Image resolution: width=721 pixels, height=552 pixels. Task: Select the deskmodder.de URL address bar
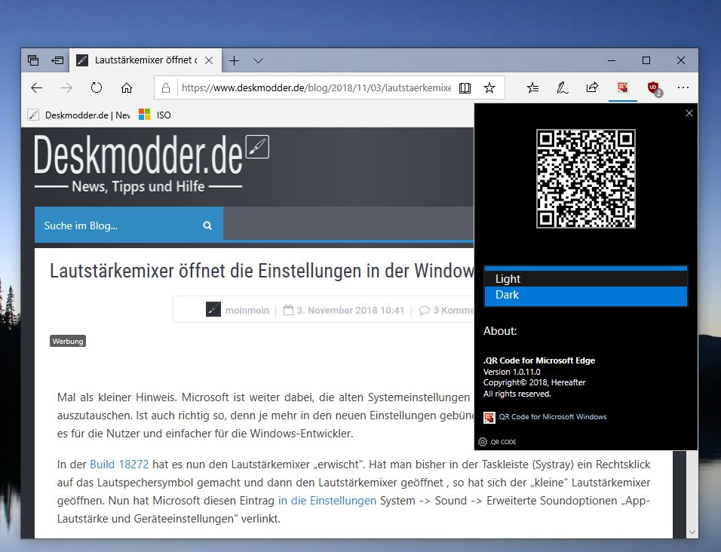[x=316, y=87]
